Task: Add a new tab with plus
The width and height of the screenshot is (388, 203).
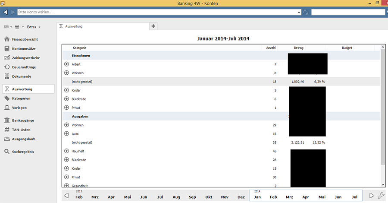Action: point(153,26)
